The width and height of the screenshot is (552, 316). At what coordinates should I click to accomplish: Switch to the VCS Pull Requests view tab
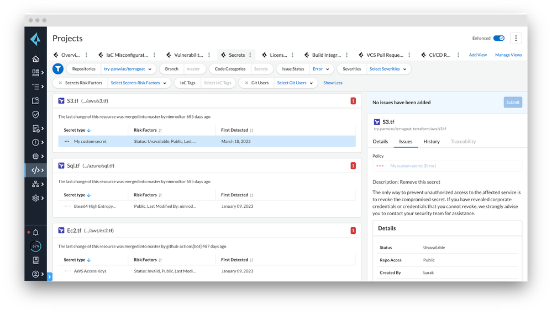pos(381,55)
